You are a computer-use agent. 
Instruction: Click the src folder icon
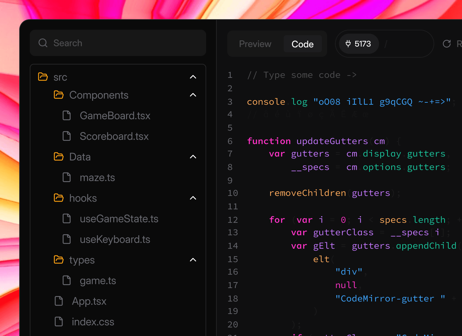[43, 77]
